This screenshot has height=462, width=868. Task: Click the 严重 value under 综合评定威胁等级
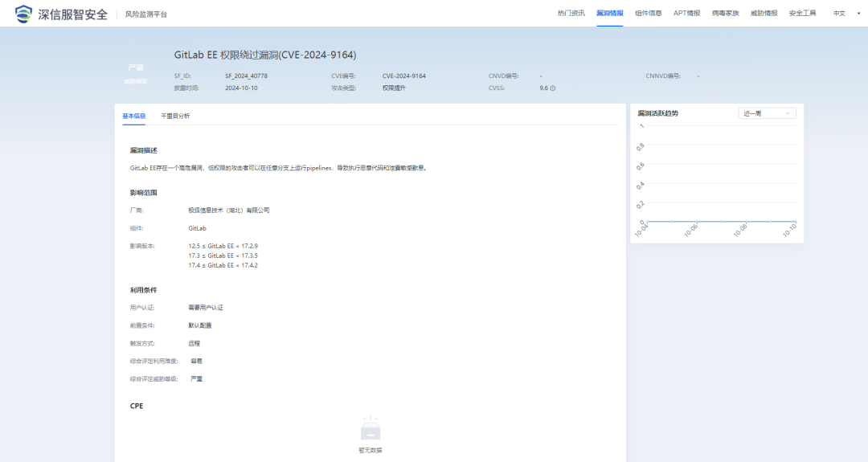tap(197, 379)
